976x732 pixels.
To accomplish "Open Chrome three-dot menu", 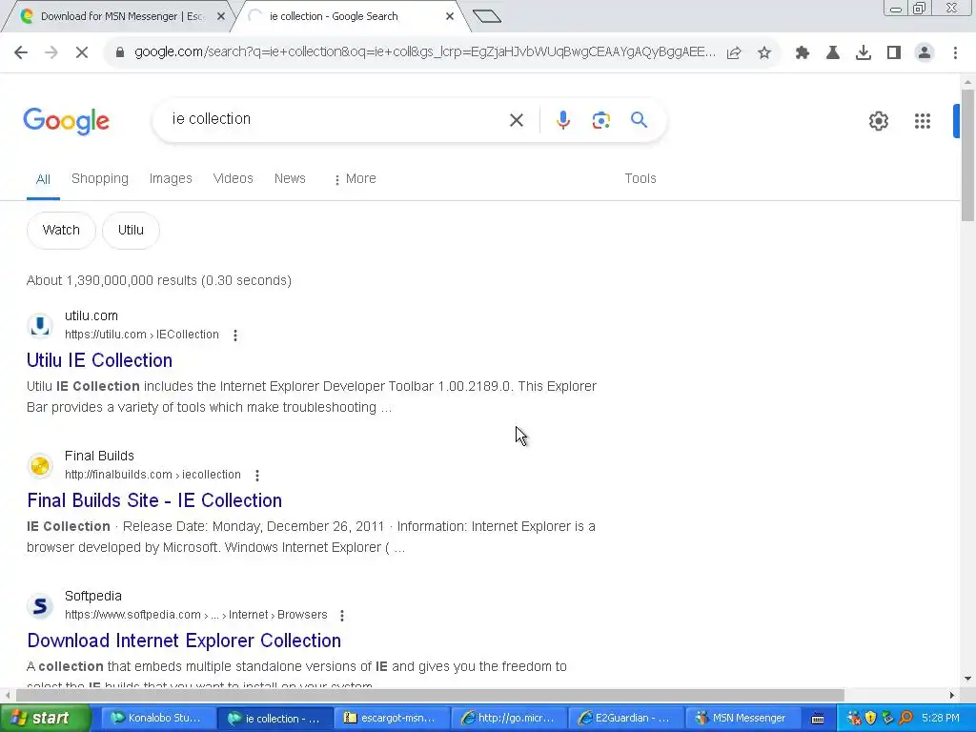I will pos(955,53).
